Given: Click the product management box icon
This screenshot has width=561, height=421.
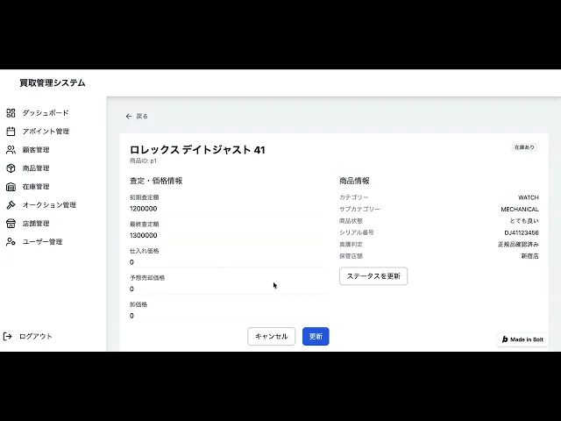Looking at the screenshot, I should pyautogui.click(x=11, y=168).
